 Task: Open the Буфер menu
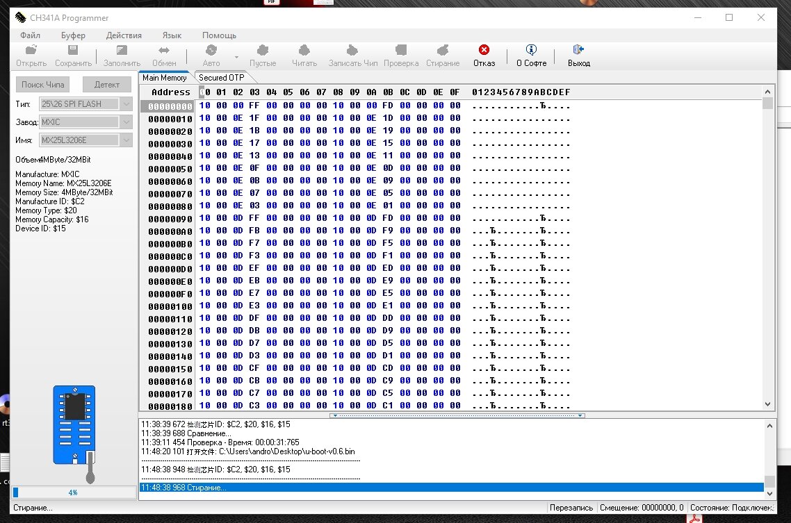pos(73,35)
